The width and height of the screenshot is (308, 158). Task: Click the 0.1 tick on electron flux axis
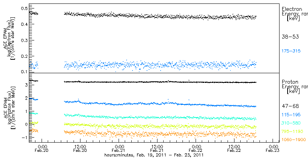24,72
